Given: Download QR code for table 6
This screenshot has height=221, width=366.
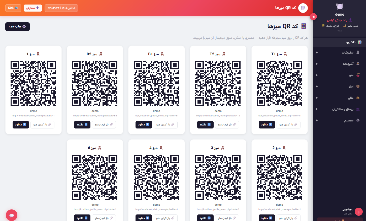Looking at the screenshot, I should point(82,218).
